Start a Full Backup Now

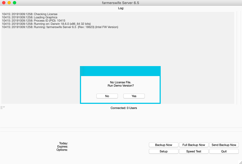194,145
